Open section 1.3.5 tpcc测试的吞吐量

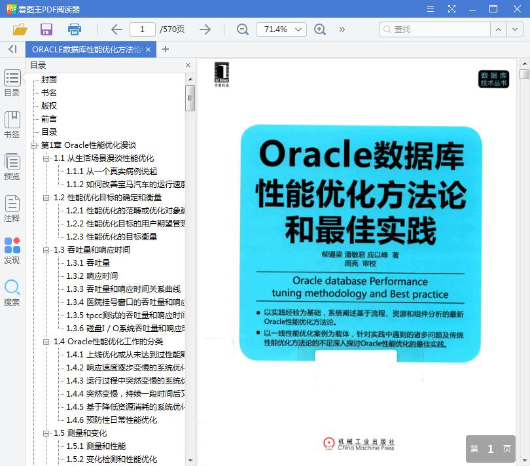coord(126,315)
